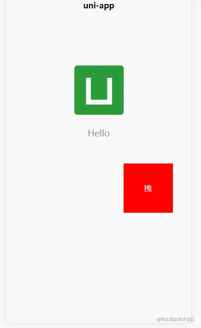Tap the right white bar of the U glyph
Viewport: 201px width, 328px height.
[x=110, y=91]
